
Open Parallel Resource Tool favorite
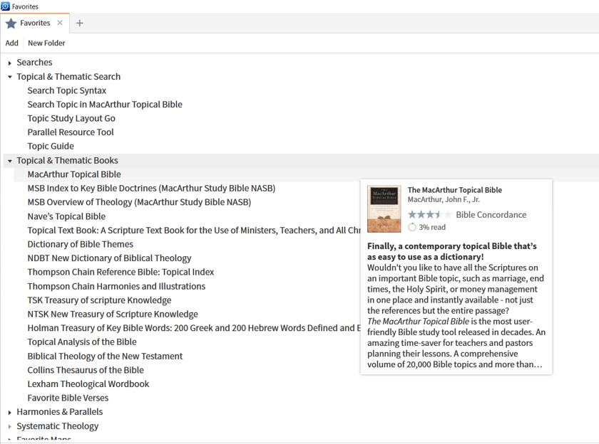pos(71,132)
